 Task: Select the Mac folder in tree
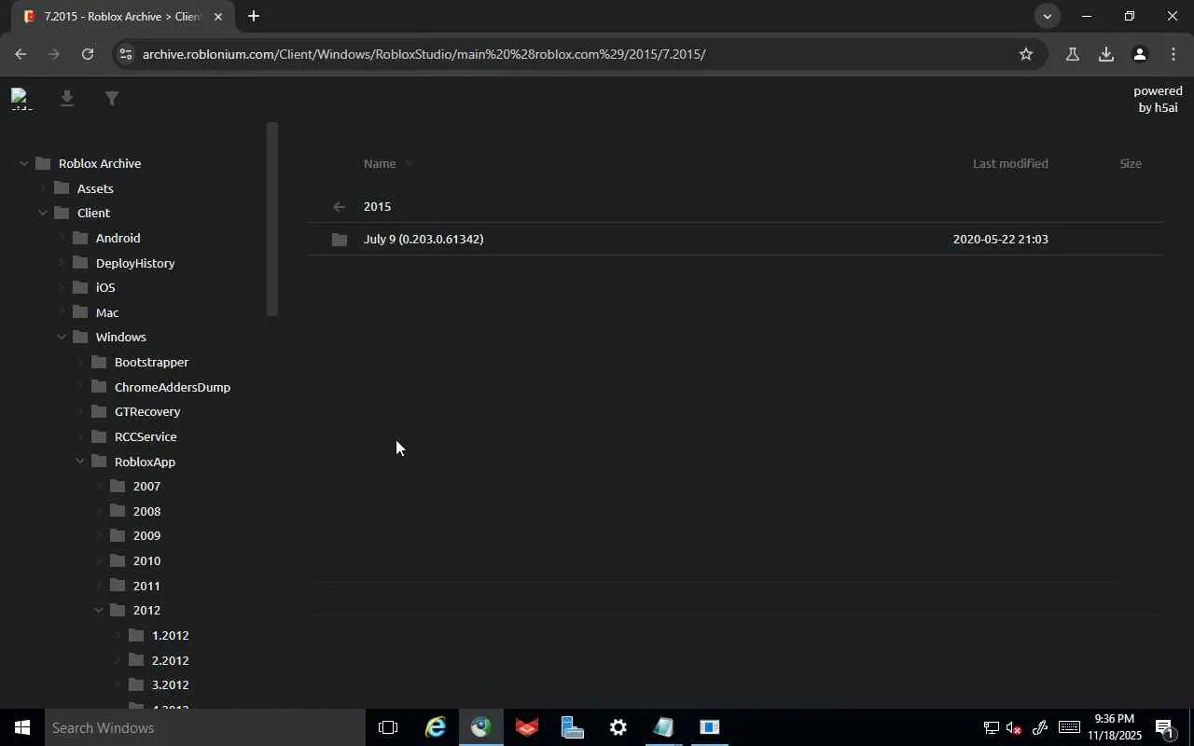[x=107, y=312]
